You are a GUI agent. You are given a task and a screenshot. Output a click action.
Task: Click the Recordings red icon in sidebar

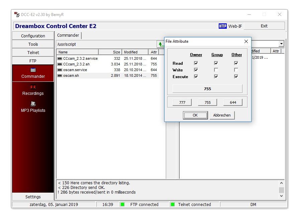(33, 87)
